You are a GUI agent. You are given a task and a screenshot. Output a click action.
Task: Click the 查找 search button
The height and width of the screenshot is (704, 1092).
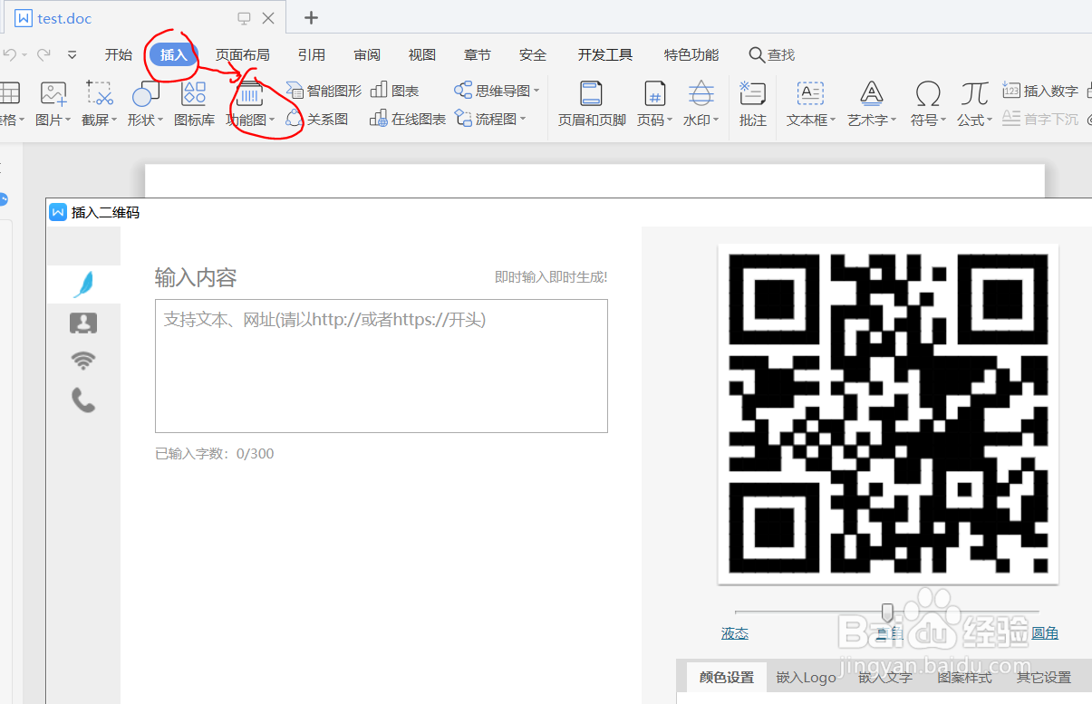(772, 55)
